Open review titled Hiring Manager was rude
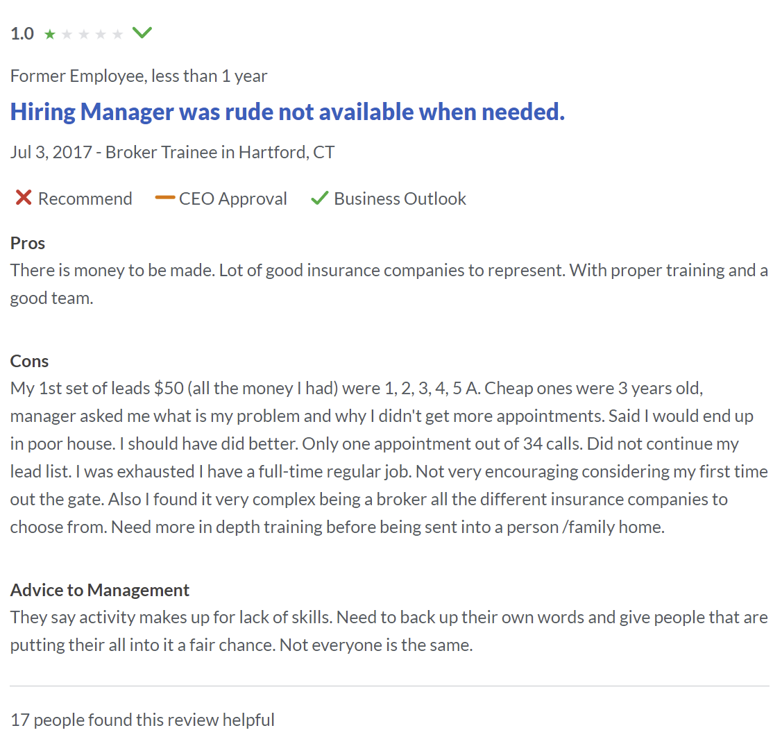 [x=287, y=112]
